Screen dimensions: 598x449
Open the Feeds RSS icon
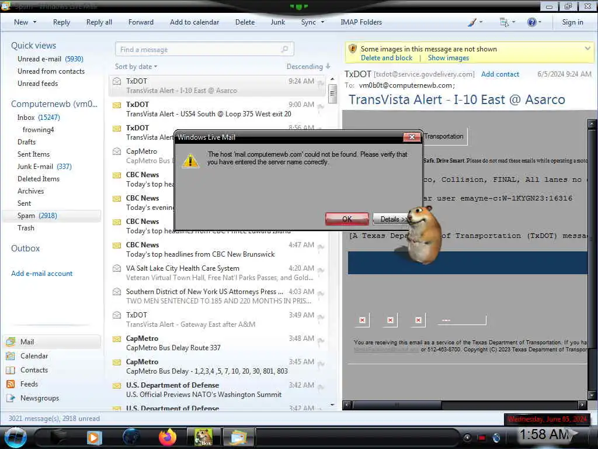pos(11,384)
